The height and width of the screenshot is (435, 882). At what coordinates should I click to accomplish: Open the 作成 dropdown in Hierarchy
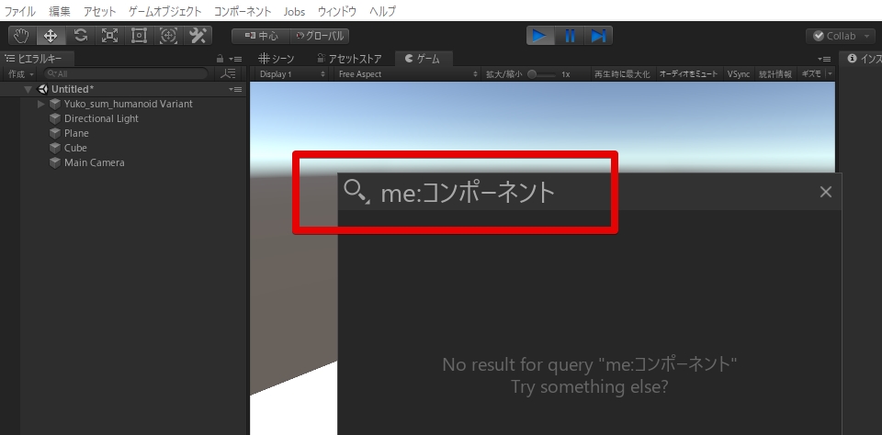(21, 74)
